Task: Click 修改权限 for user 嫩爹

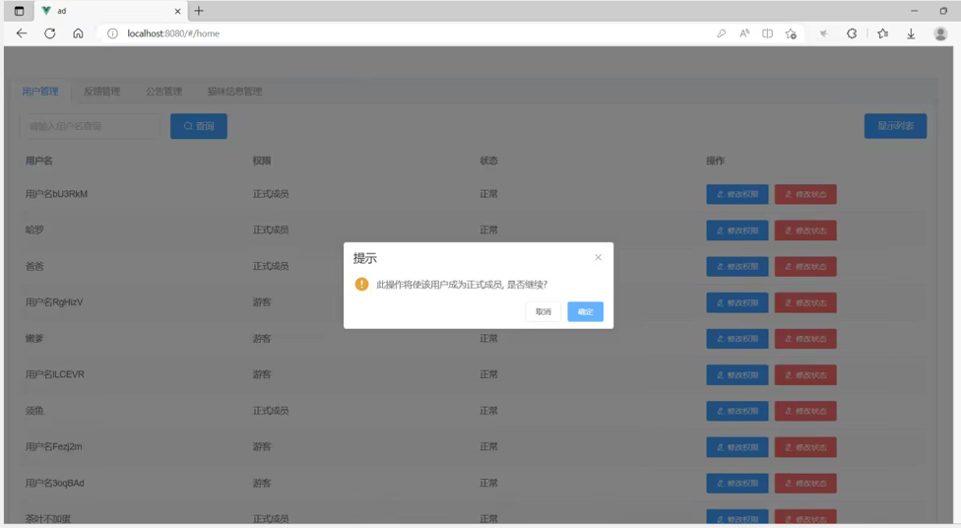Action: tap(737, 339)
